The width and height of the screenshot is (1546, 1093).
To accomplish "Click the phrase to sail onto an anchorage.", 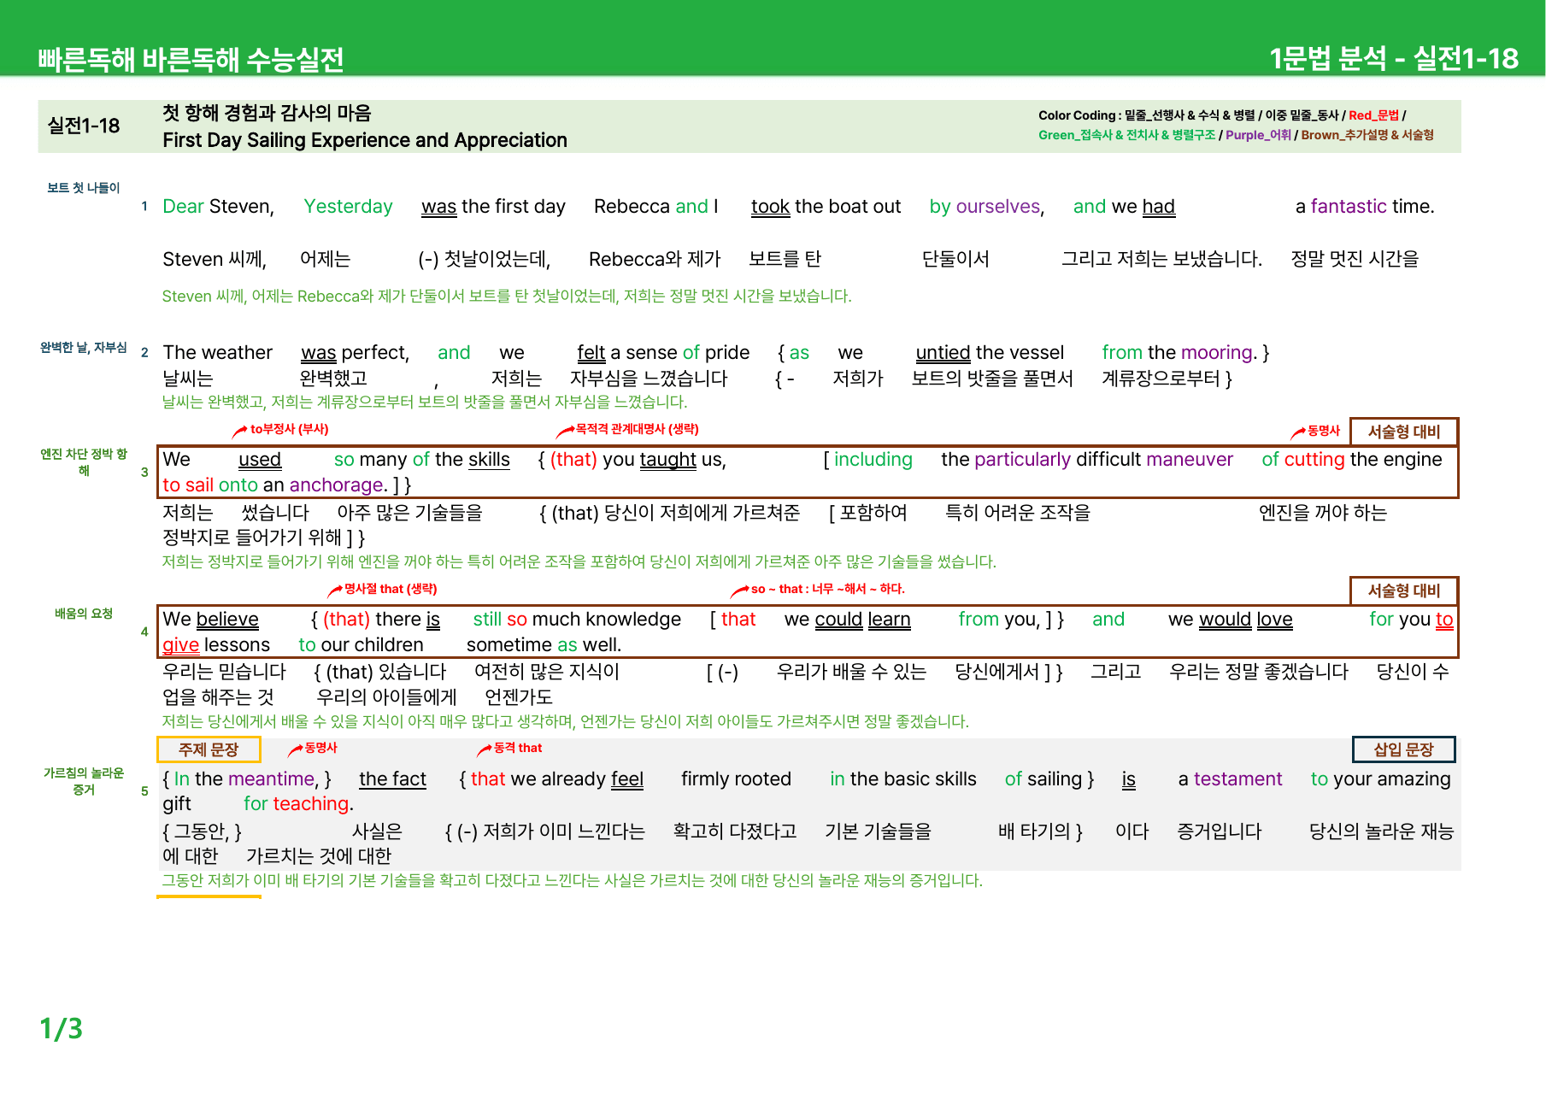I will pos(273,485).
